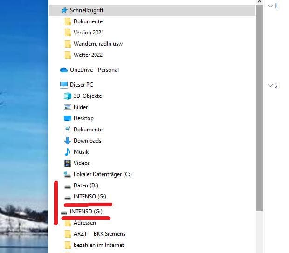Open Videos entry label
Image resolution: width=289 pixels, height=253 pixels.
coord(82,163)
